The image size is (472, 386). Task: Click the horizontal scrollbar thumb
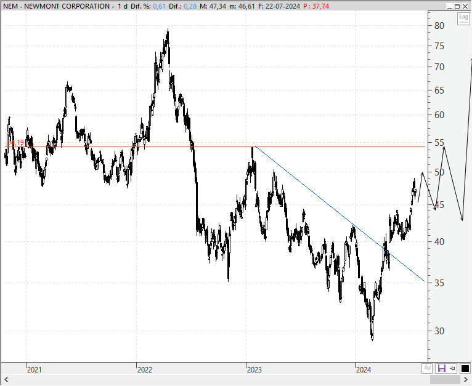(x=446, y=379)
